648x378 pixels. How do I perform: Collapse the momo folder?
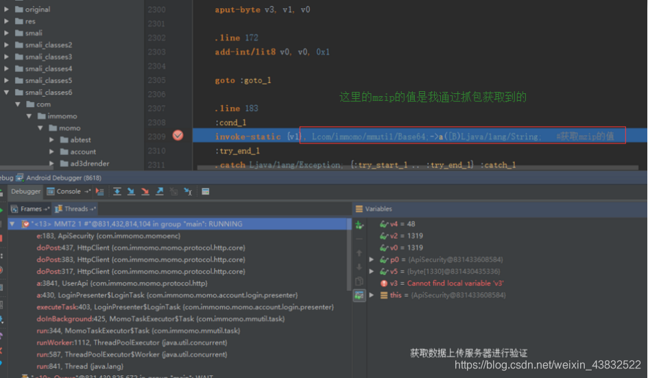[40, 128]
